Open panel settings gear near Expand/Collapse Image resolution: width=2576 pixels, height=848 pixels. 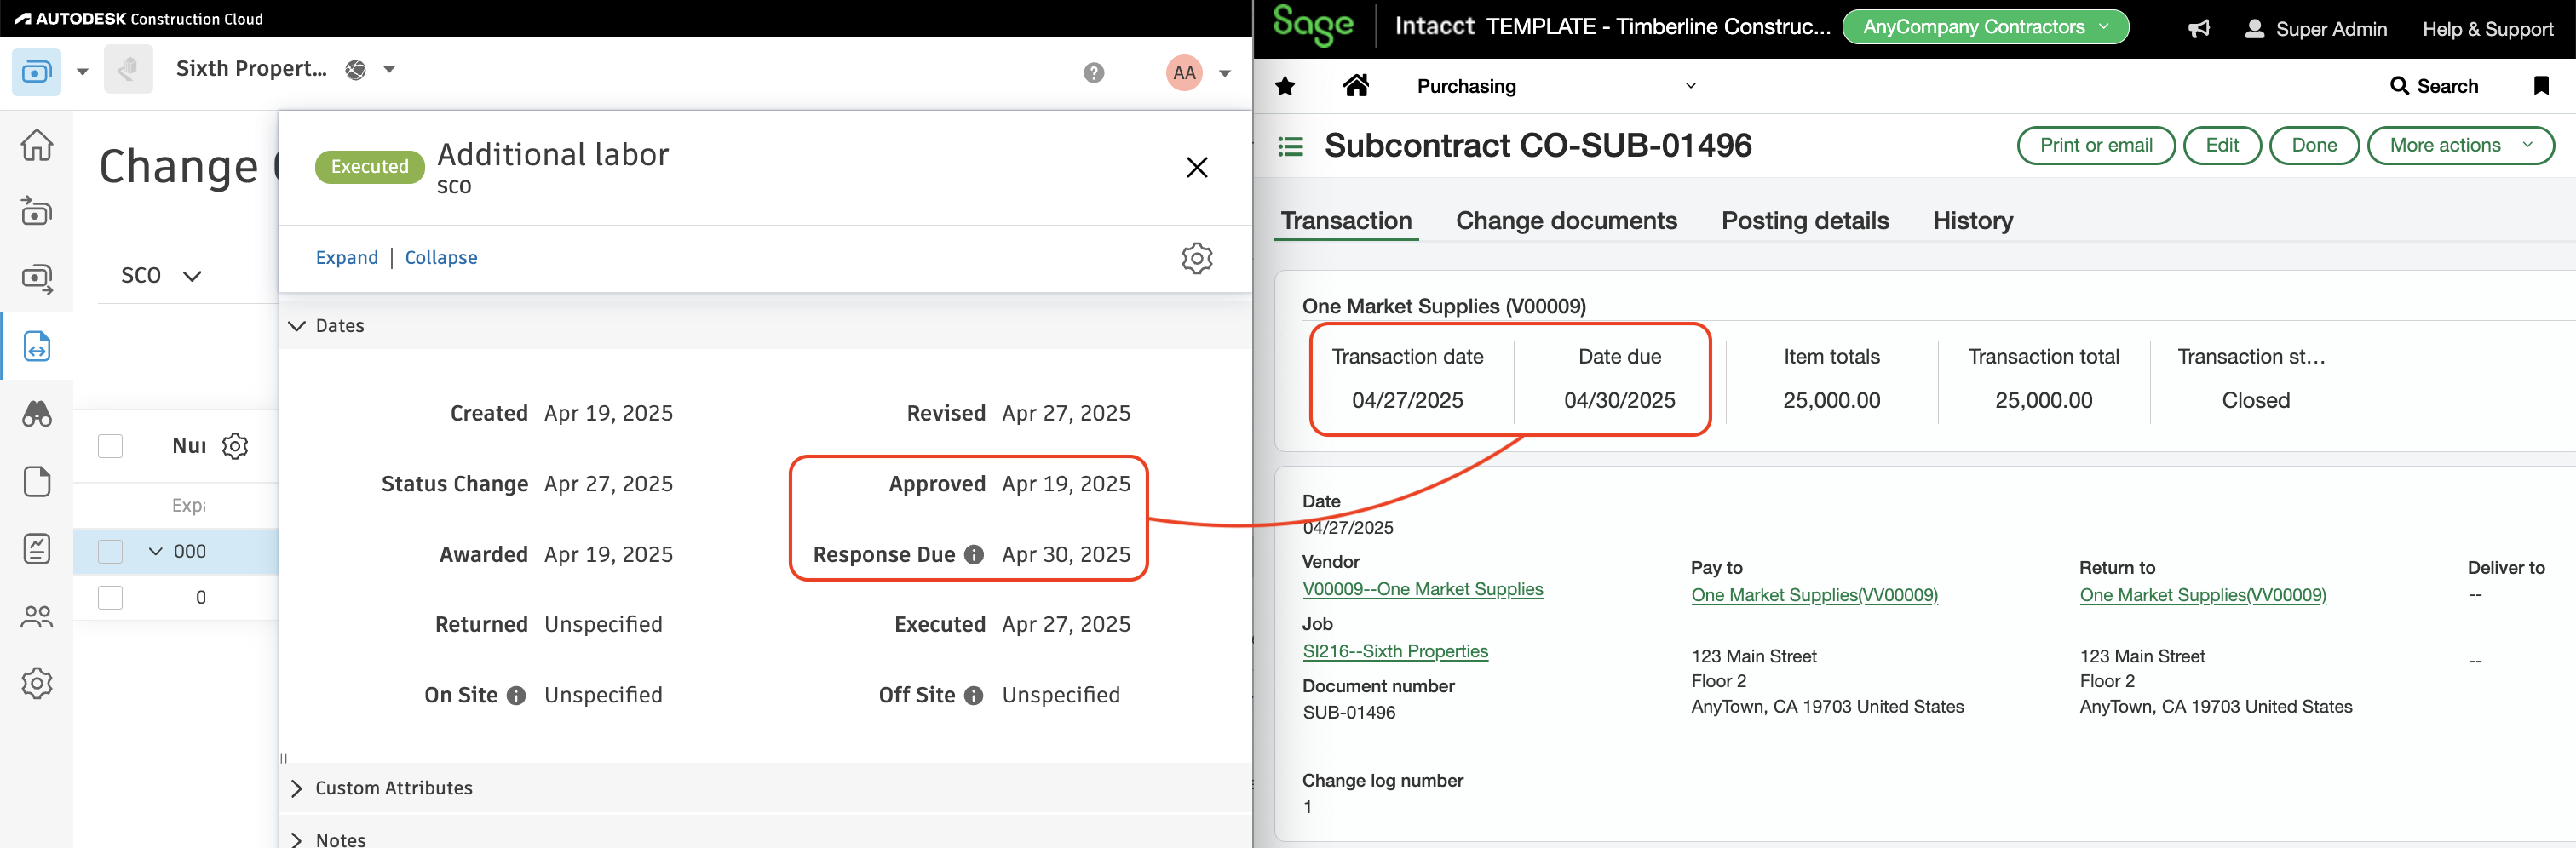tap(1196, 258)
